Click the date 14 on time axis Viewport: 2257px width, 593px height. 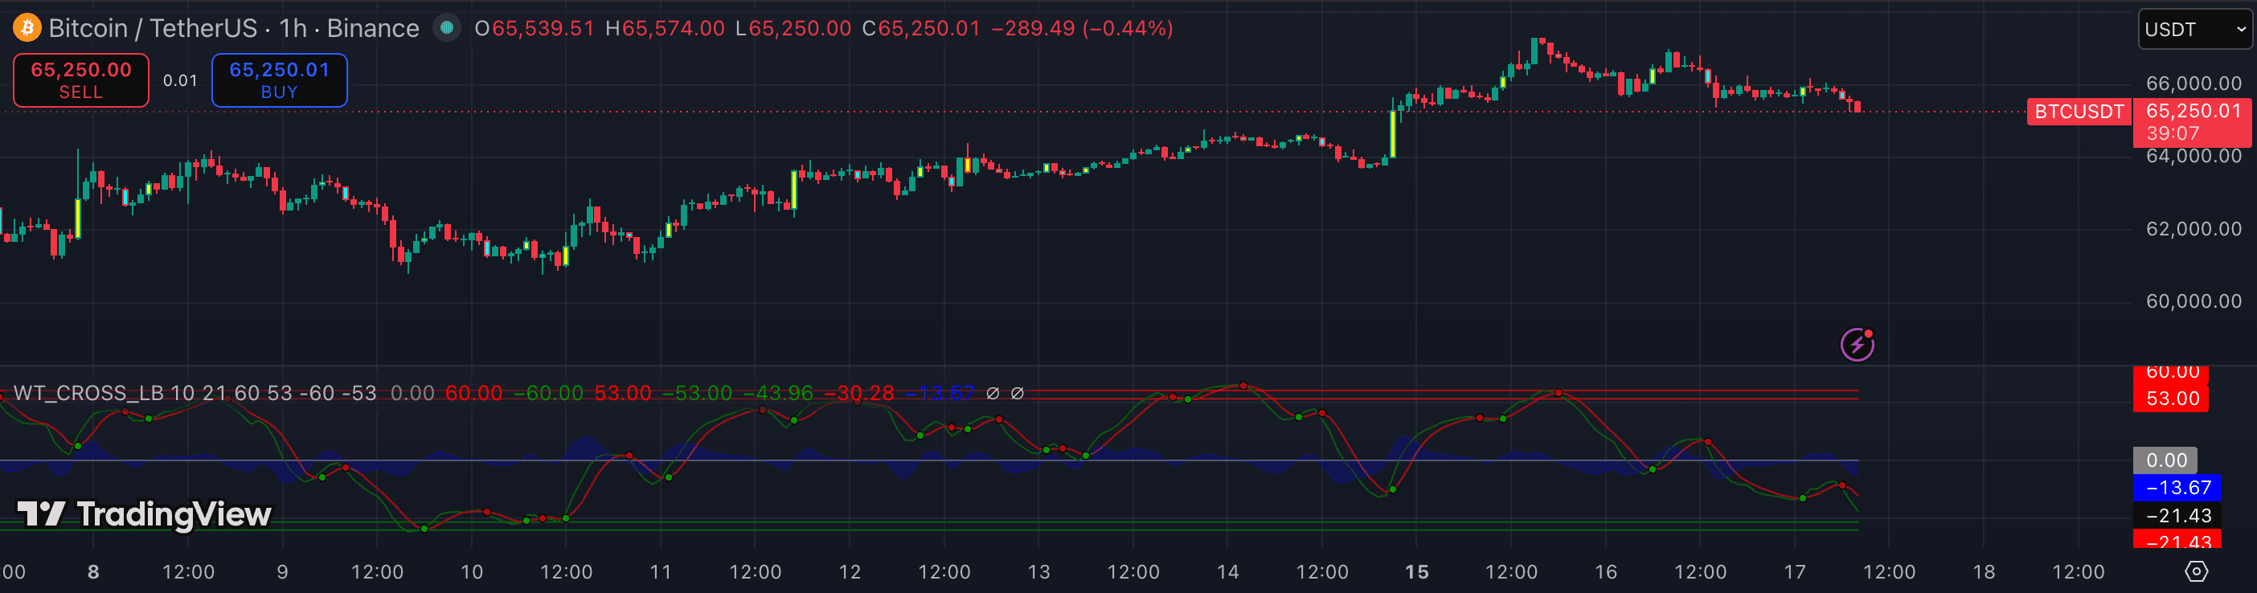tap(1227, 572)
